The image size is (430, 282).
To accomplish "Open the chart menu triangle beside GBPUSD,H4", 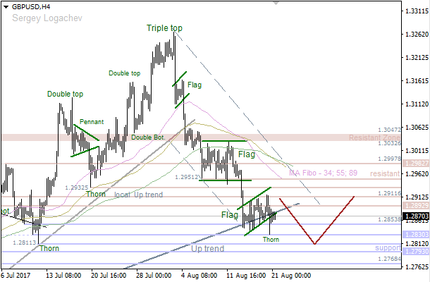I will 6,6.
